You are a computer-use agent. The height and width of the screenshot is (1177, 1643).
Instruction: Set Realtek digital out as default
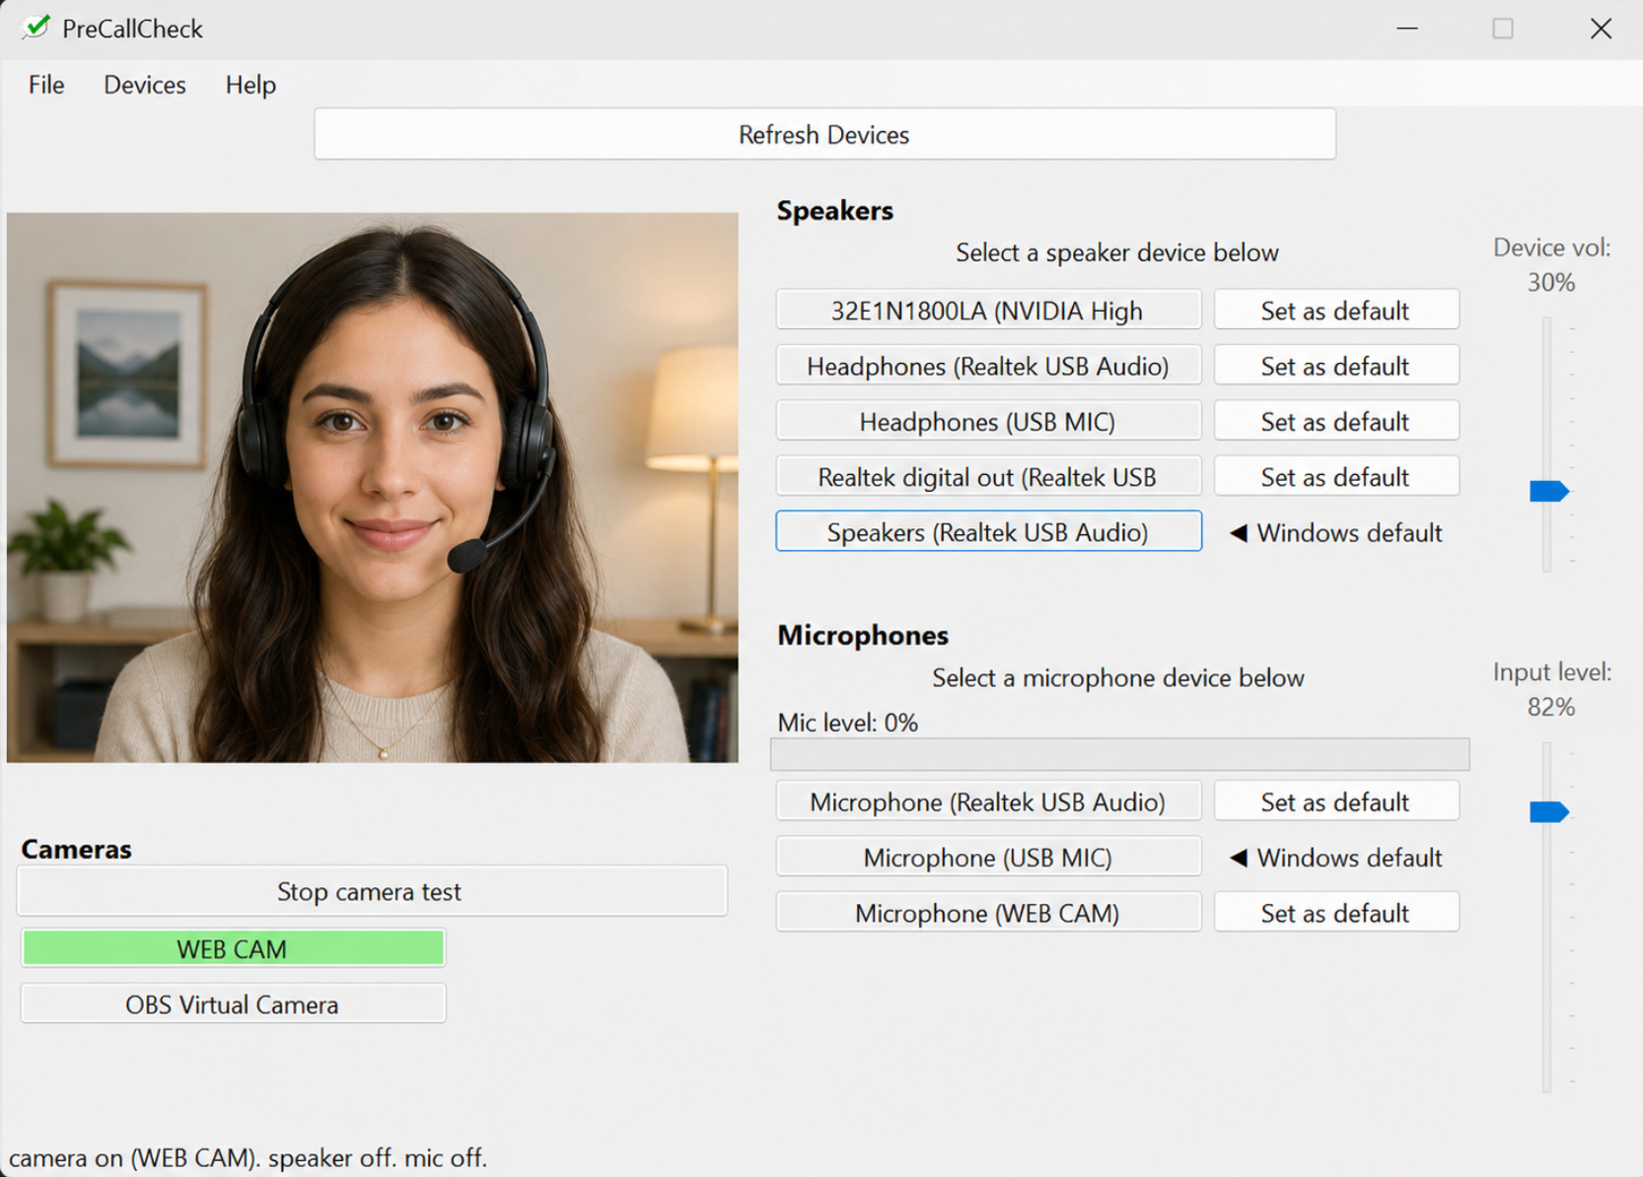pos(1336,477)
